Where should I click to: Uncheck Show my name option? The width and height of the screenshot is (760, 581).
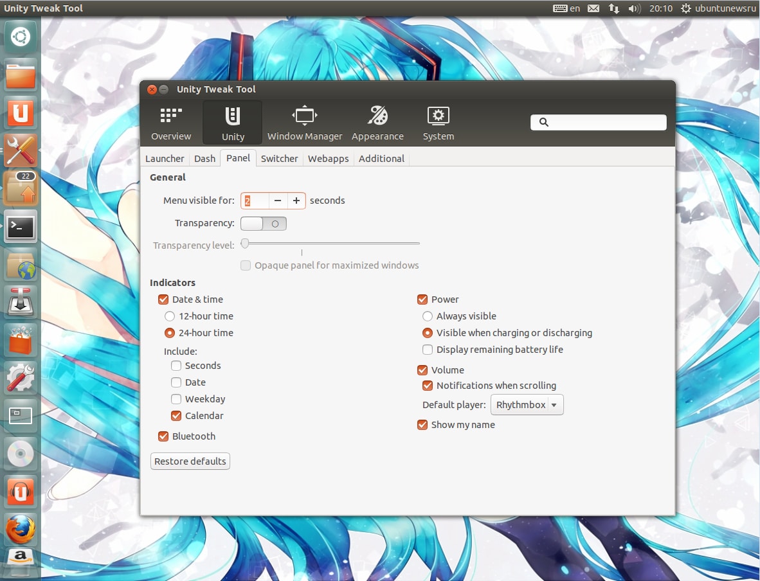point(422,425)
